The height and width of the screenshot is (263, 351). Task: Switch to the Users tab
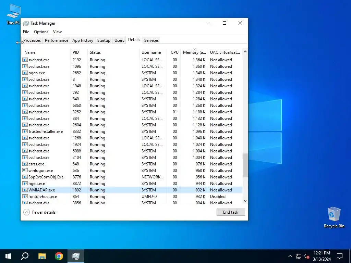coord(119,40)
